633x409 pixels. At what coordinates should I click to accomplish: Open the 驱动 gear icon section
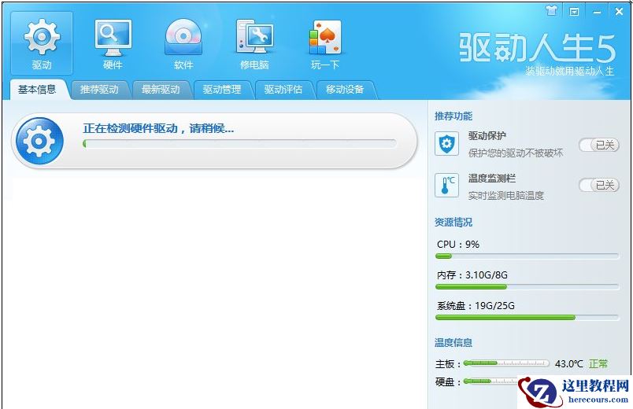[x=42, y=43]
